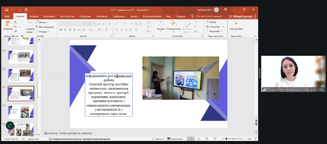This screenshot has height=144, width=327.
Task: Open the Insert (Вставка) ribbon tab
Action: pos(34,16)
